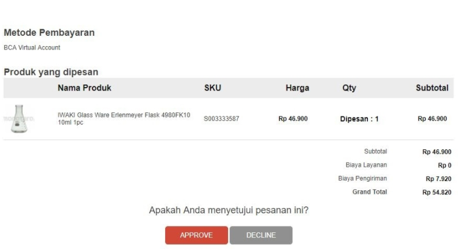Image resolution: width=458 pixels, height=252 pixels.
Task: Click the Metode Pembayaran heading
Action: [x=49, y=32]
